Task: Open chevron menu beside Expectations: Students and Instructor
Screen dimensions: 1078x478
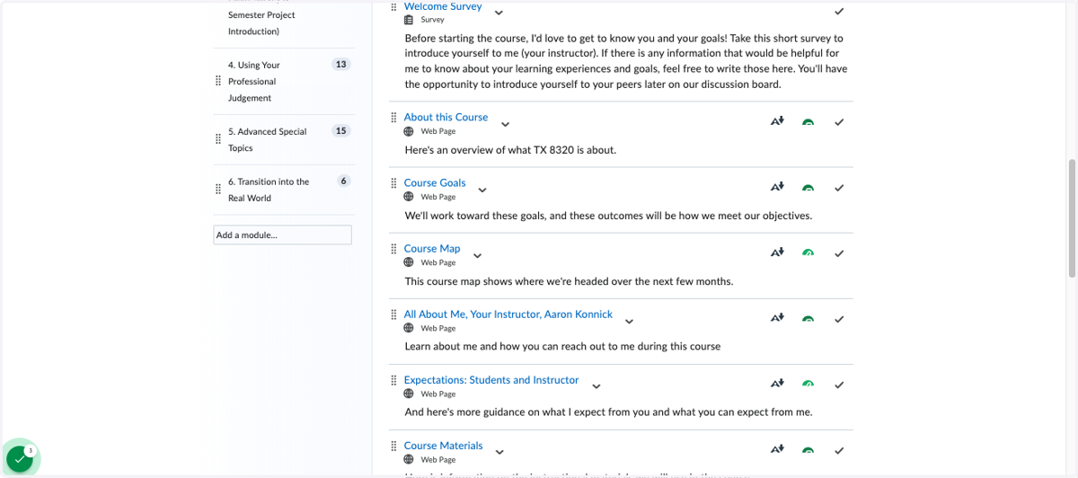Action: [596, 386]
